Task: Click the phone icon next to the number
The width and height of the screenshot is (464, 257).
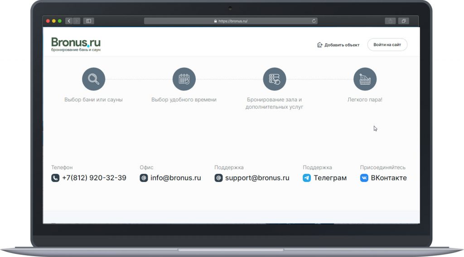Action: pyautogui.click(x=55, y=178)
